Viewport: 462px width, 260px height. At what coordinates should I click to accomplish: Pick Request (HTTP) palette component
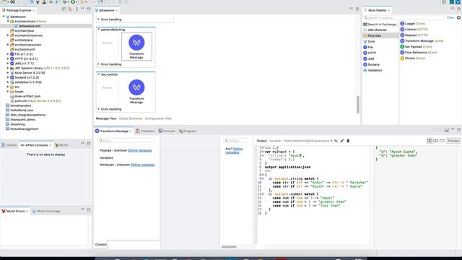coord(414,35)
